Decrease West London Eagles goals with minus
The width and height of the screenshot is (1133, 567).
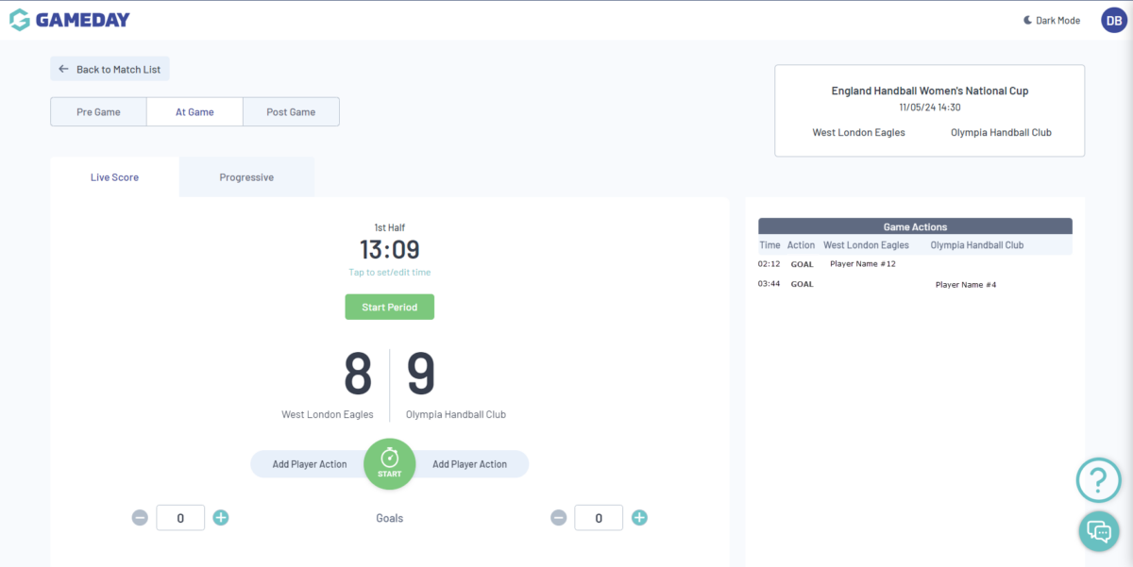pyautogui.click(x=140, y=517)
